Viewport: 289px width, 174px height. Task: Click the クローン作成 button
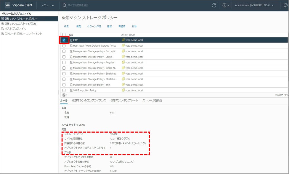[x=94, y=27]
